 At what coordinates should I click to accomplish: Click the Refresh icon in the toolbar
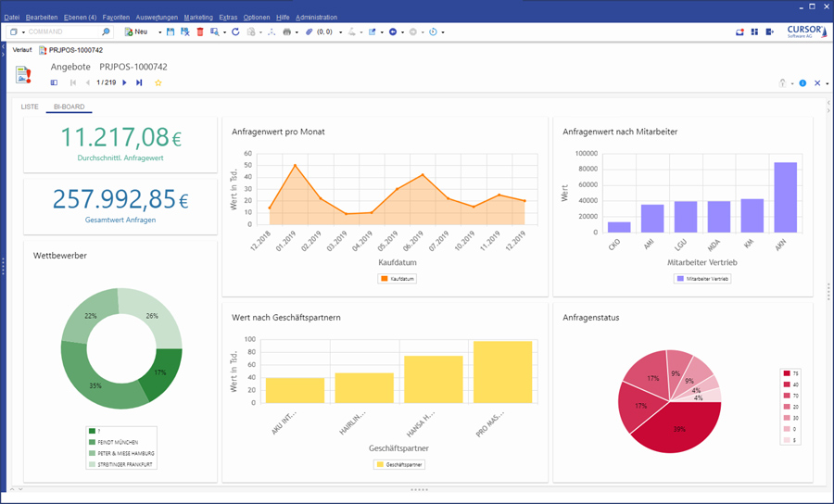(235, 31)
